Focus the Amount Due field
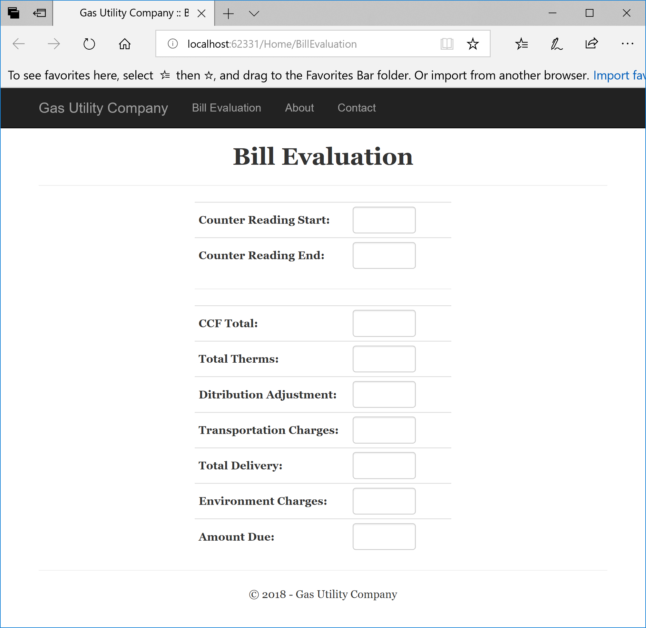Screen dimensions: 646x628 [x=384, y=537]
